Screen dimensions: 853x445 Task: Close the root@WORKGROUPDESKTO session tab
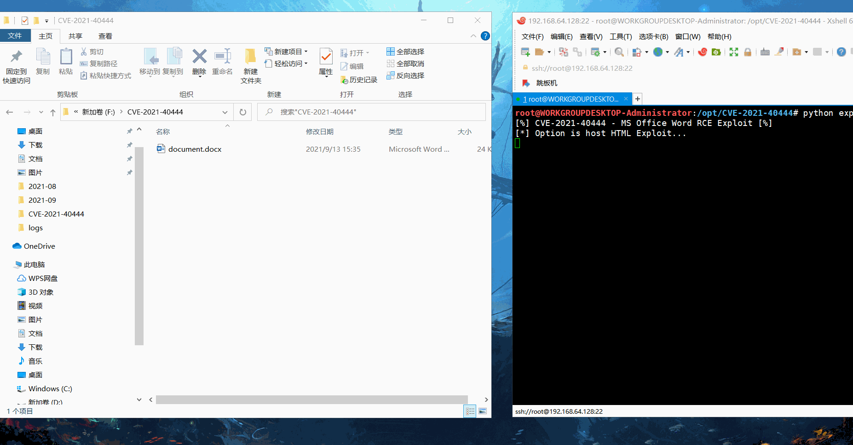point(626,99)
